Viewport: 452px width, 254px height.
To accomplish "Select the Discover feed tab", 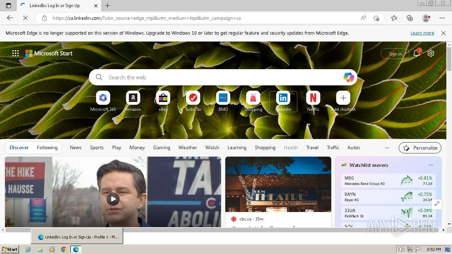I will pyautogui.click(x=19, y=148).
